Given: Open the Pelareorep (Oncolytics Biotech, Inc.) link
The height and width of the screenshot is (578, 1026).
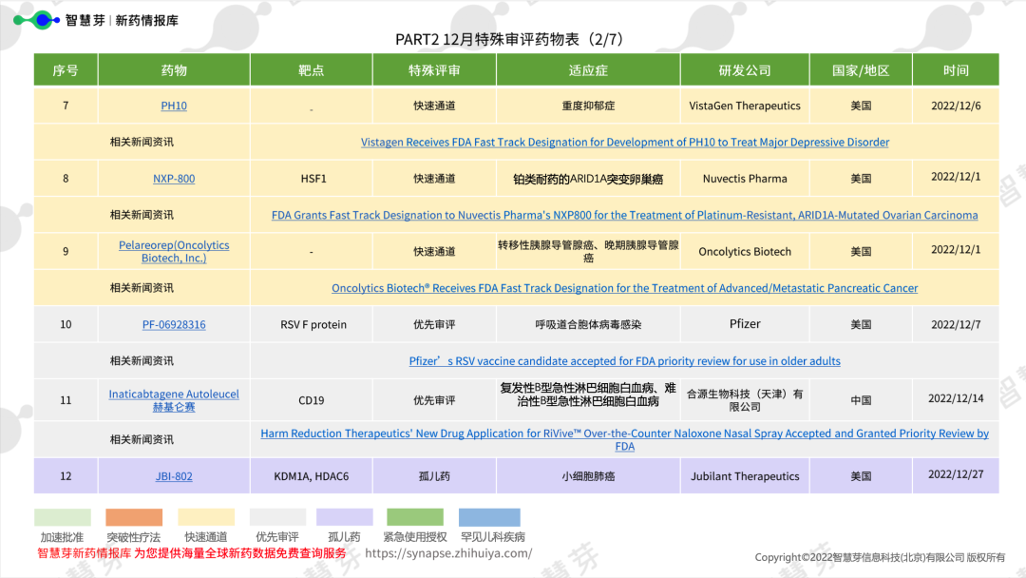Looking at the screenshot, I should coord(174,251).
